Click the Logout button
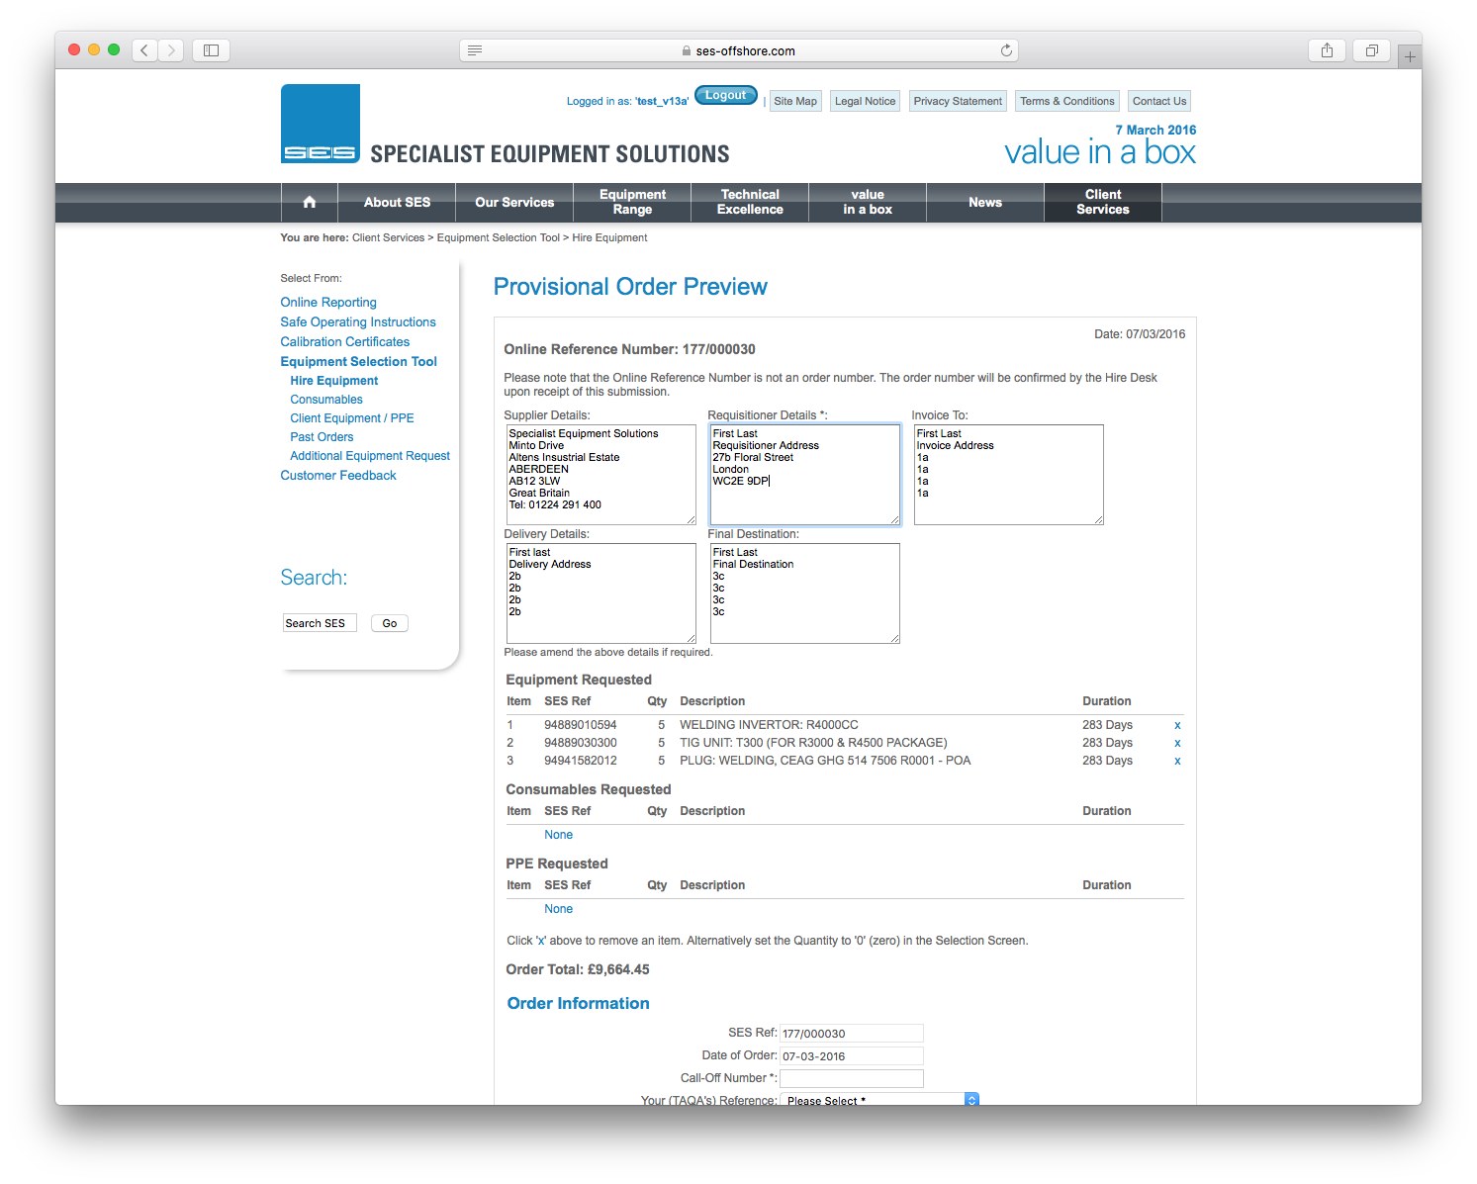The height and width of the screenshot is (1184, 1477). tap(726, 95)
